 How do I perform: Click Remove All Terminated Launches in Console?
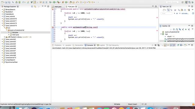pyautogui.click(x=158, y=45)
